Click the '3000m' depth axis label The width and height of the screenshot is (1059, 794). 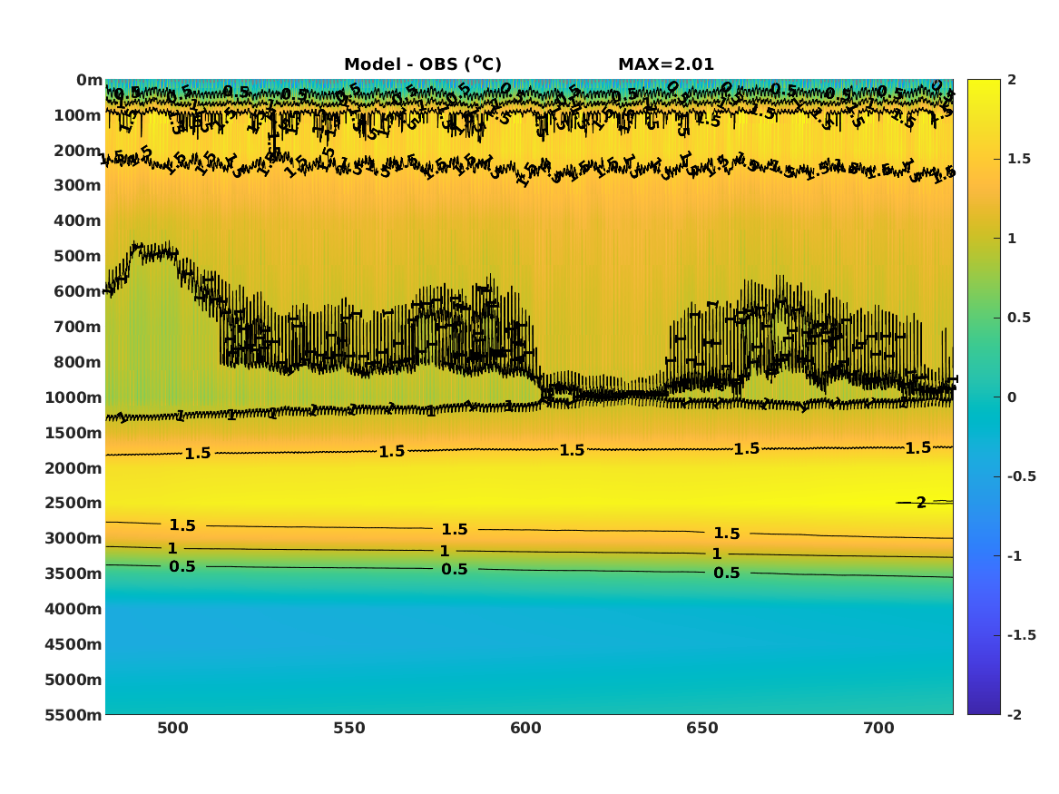click(x=74, y=539)
